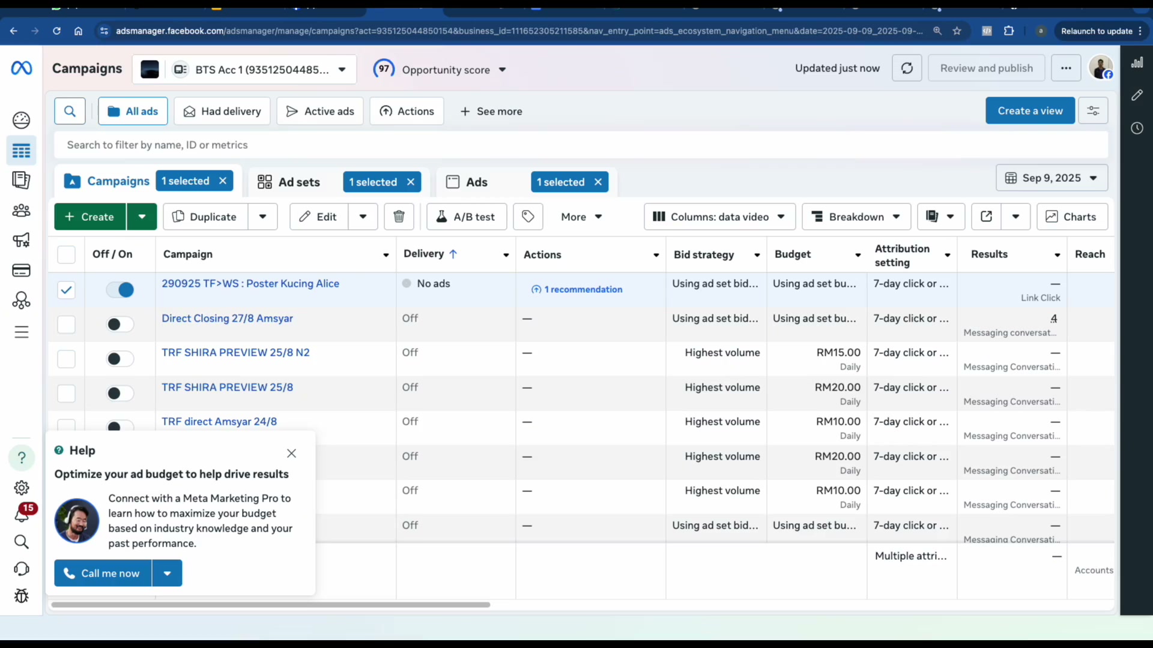
Task: Focus the search filter by name field
Action: [581, 145]
